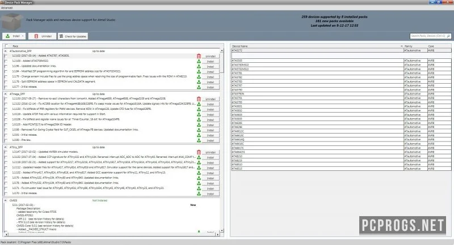This screenshot has width=454, height=245.
Task: Click green download icon for 'Update ATDF files' row
Action: click(x=199, y=114)
